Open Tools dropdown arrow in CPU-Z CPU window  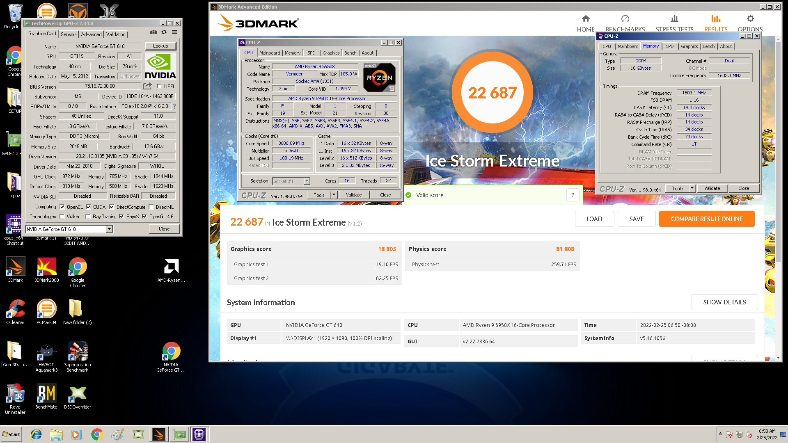click(x=334, y=195)
